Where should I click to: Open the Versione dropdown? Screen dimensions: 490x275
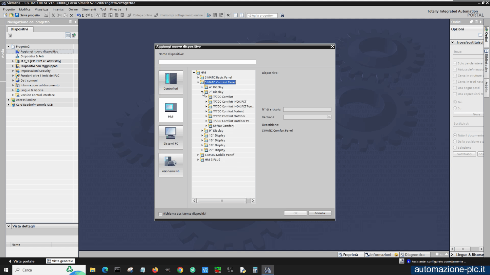pos(329,117)
